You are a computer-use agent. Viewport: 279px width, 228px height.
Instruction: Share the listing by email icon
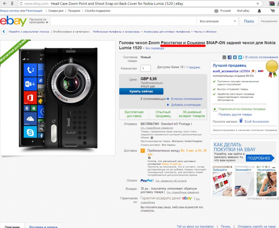pyautogui.click(x=224, y=57)
